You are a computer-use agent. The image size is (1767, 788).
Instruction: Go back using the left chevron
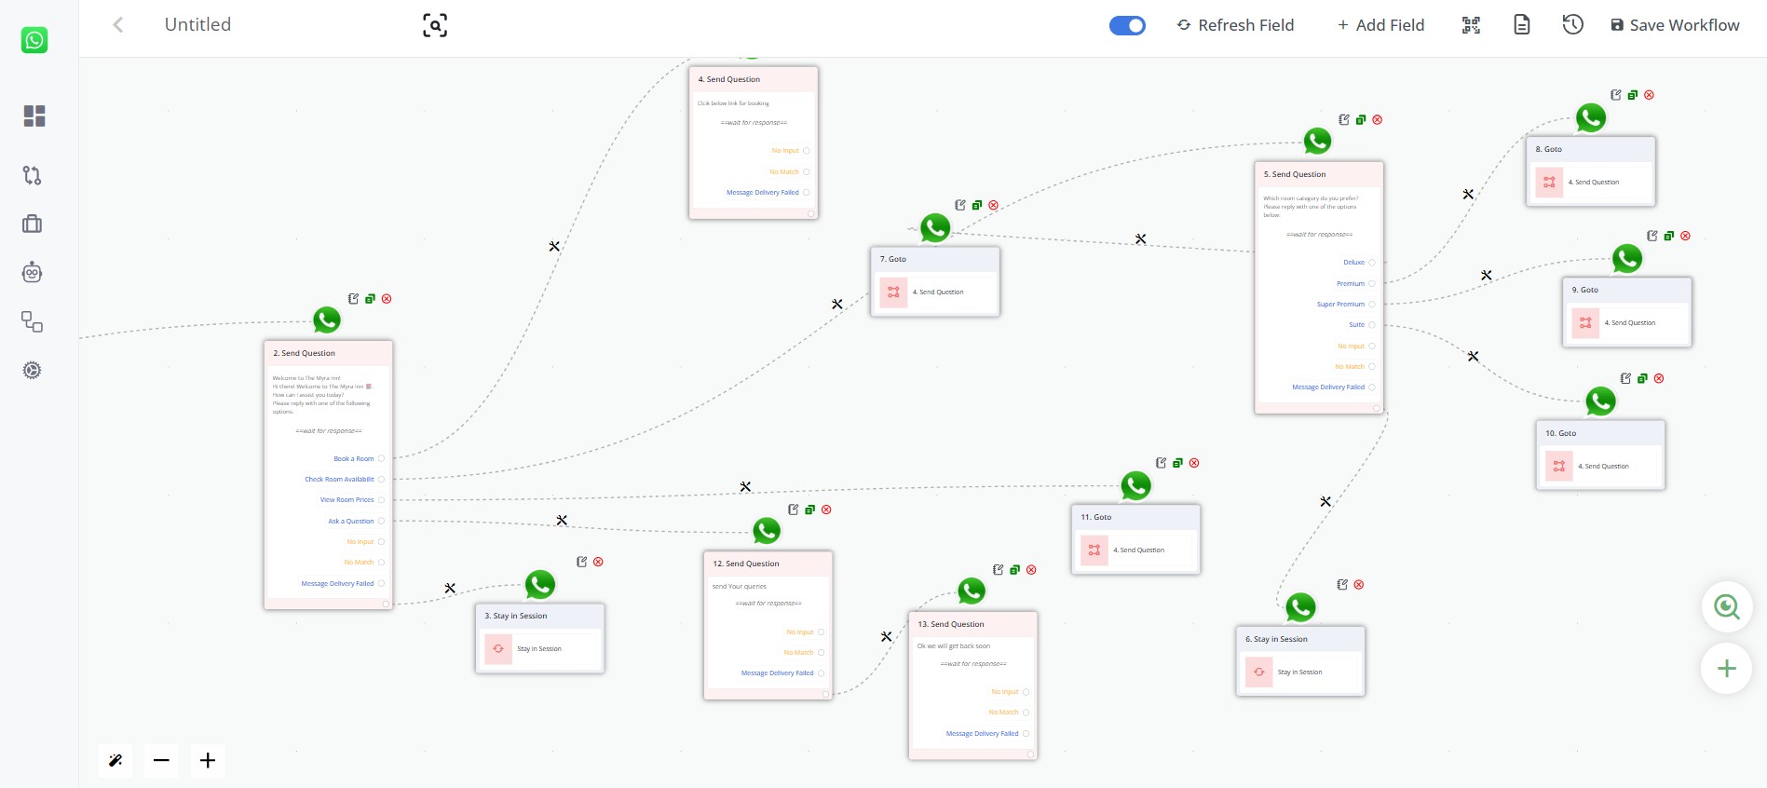pyautogui.click(x=117, y=25)
